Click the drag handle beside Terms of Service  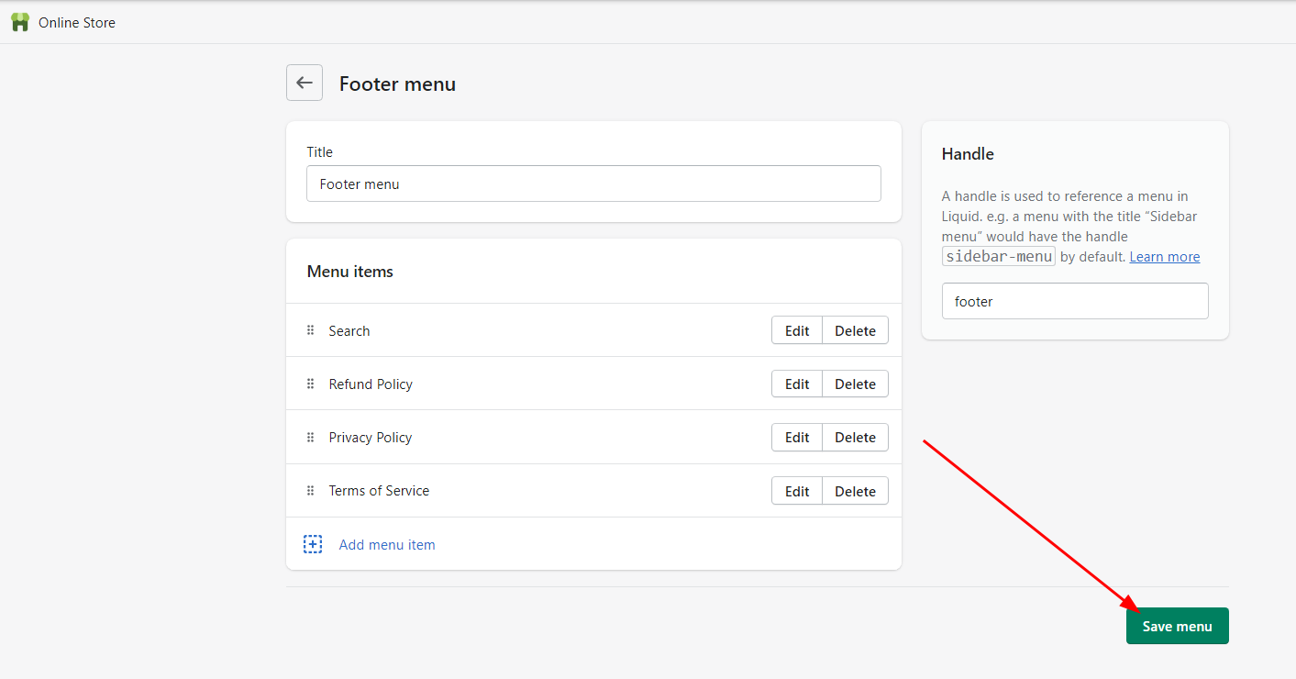310,490
